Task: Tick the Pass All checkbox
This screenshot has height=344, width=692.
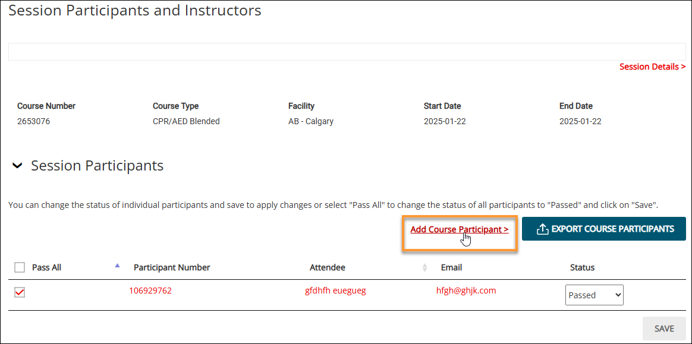Action: point(20,267)
